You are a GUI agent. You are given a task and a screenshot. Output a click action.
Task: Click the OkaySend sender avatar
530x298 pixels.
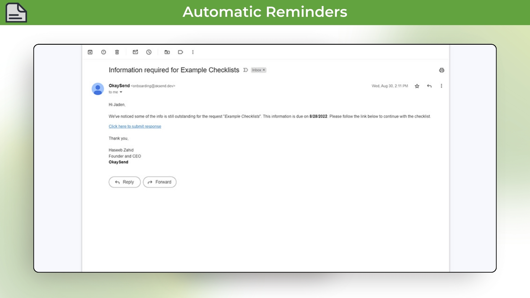point(98,89)
